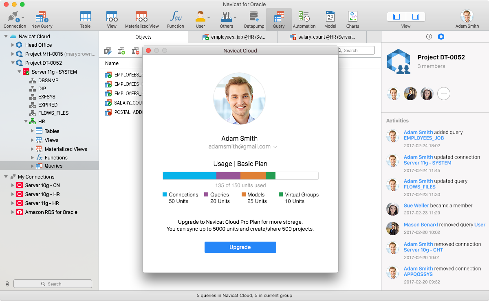Collapse the Navicat Cloud tree node
This screenshot has height=301, width=489.
point(6,36)
